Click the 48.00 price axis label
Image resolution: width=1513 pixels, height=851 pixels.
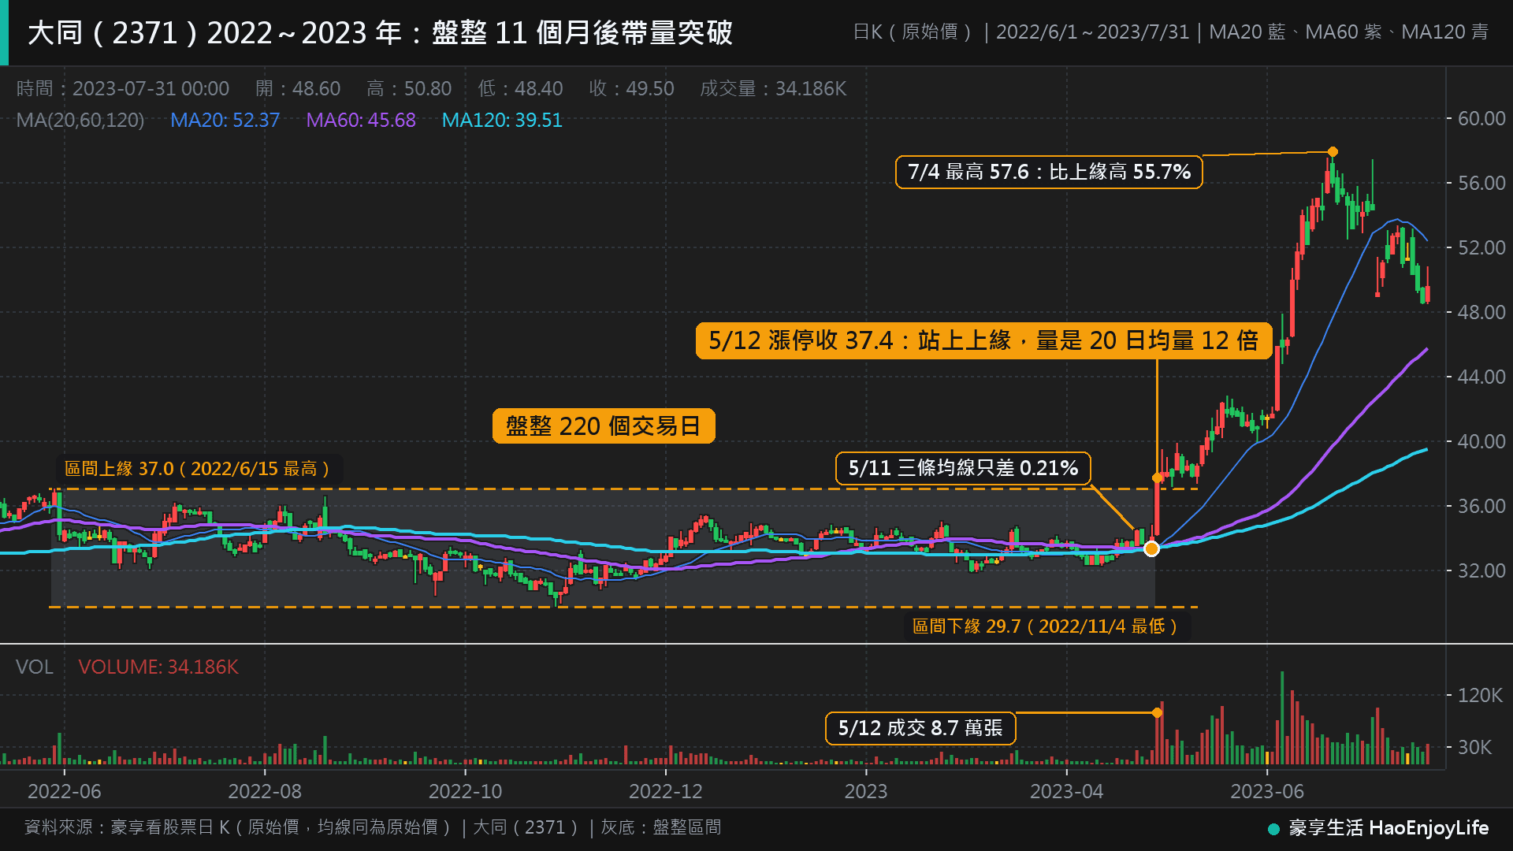(x=1481, y=313)
